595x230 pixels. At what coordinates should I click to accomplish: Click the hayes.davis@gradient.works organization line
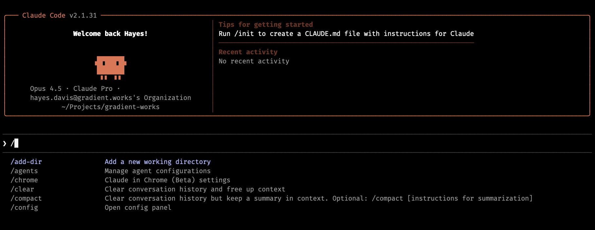click(x=111, y=98)
